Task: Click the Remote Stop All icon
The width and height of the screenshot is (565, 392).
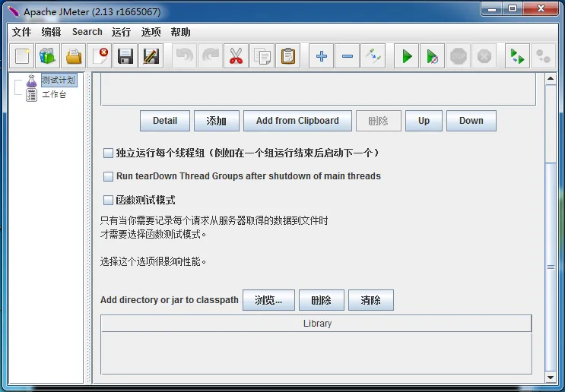Action: click(x=544, y=56)
